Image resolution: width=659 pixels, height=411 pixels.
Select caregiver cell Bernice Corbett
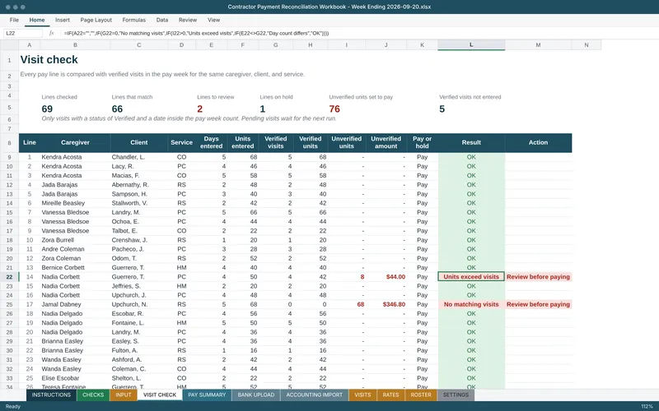pyautogui.click(x=75, y=268)
